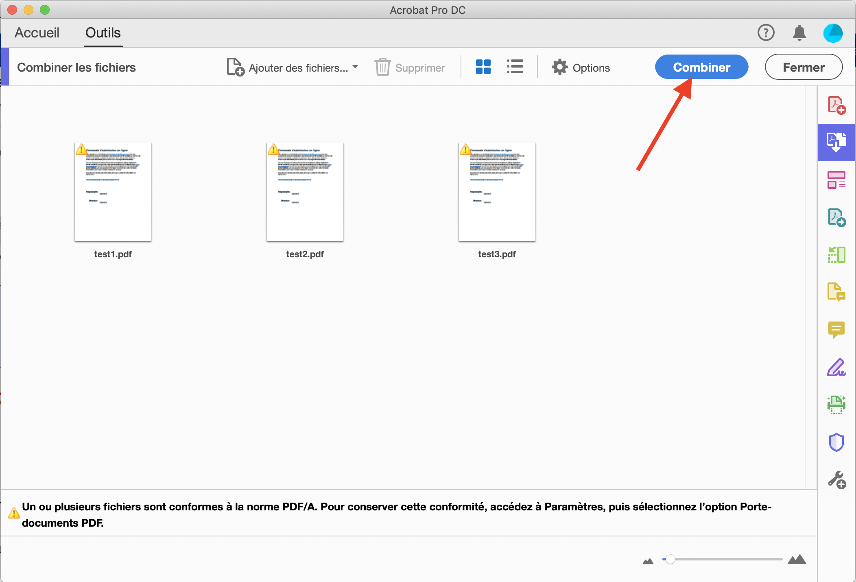Click the test2.pdf file name
Image resolution: width=856 pixels, height=582 pixels.
(305, 254)
